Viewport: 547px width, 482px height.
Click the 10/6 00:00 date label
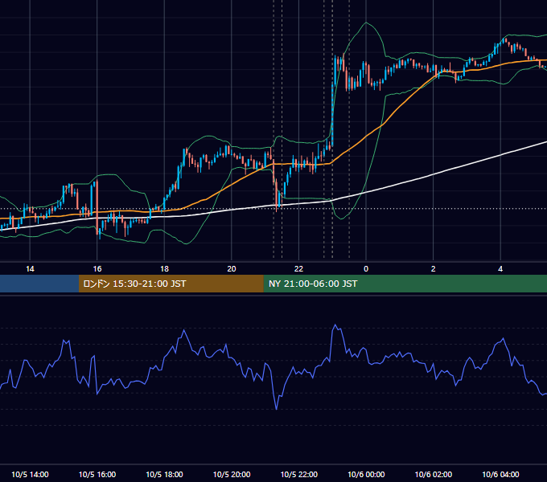tap(366, 474)
